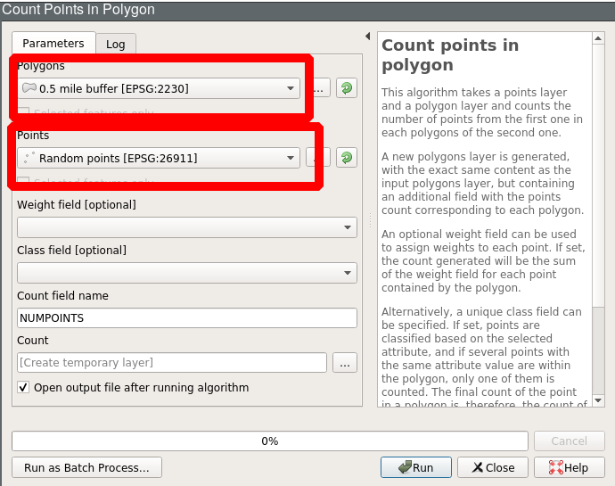Click the Count field name input
The image size is (615, 486).
click(187, 317)
